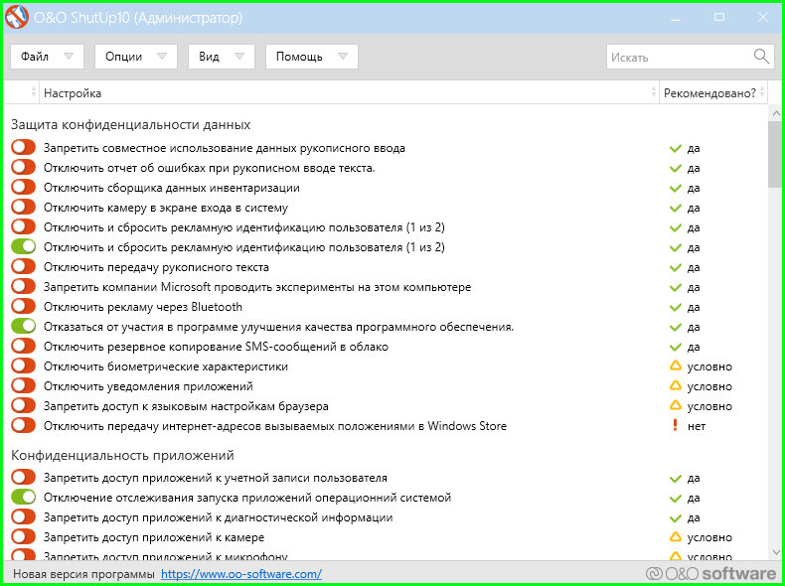Toggle Запретить совместное использование данных рукописного ввода

pos(24,148)
